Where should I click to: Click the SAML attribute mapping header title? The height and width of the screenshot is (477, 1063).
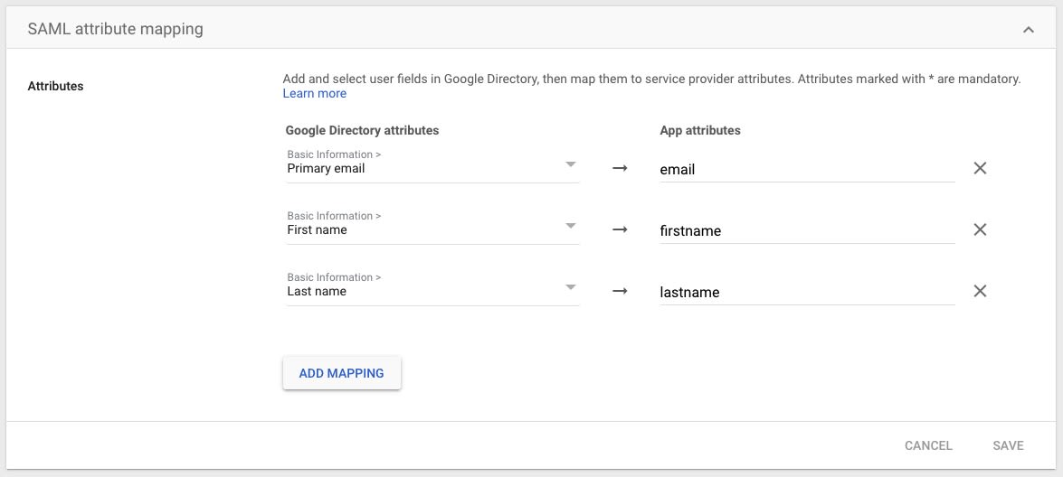(116, 29)
